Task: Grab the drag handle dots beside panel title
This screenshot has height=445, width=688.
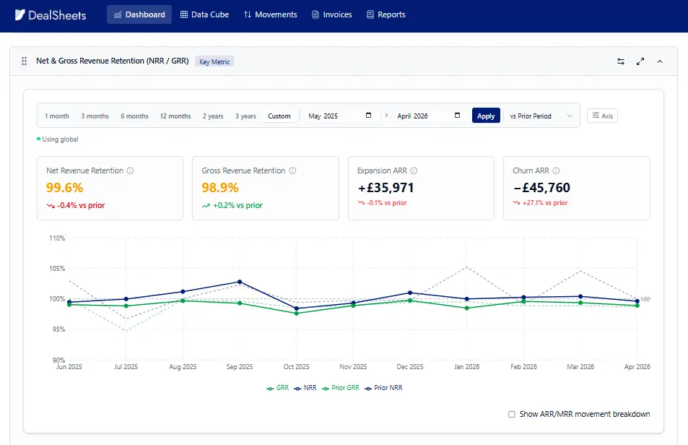Action: point(24,61)
